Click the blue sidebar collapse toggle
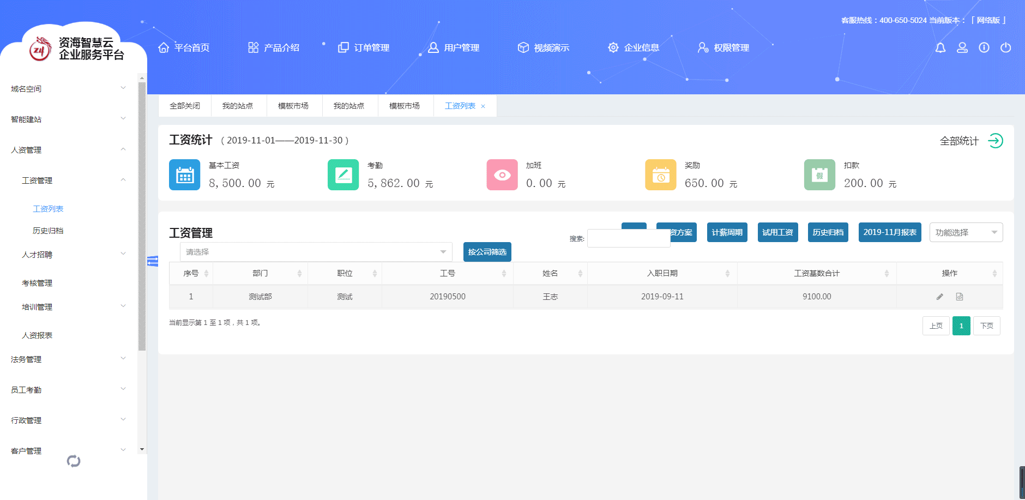This screenshot has height=500, width=1025. tap(153, 261)
